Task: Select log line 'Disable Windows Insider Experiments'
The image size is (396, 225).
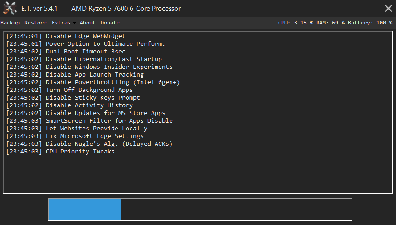Action: (x=89, y=67)
